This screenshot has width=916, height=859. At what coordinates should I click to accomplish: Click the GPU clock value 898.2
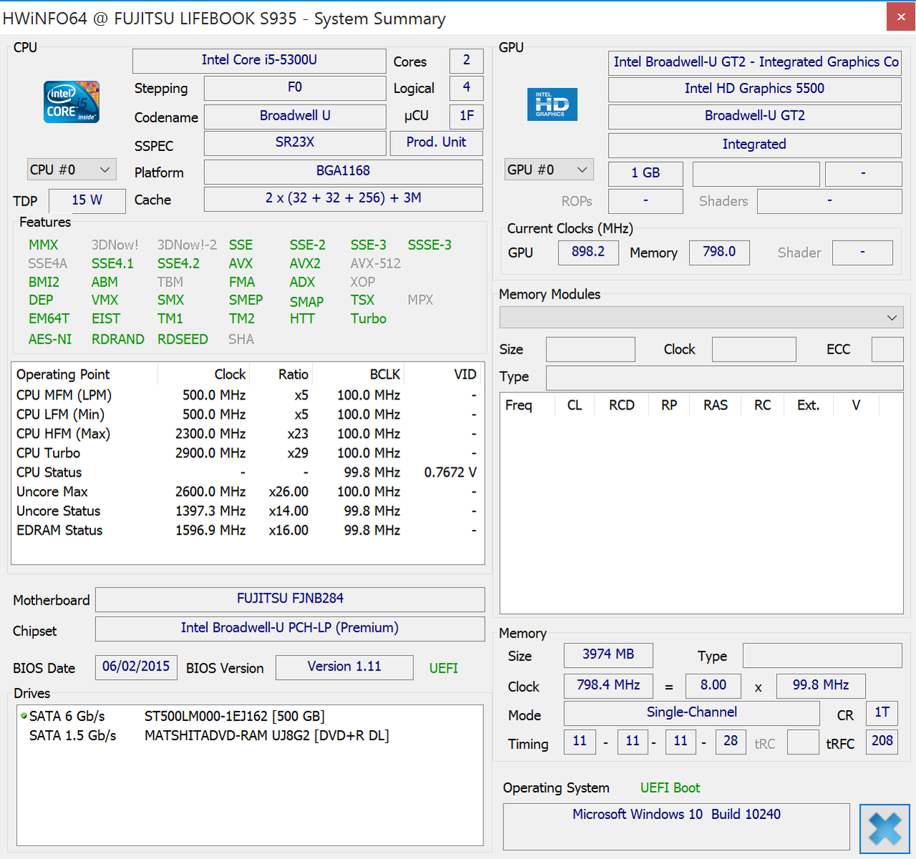click(x=588, y=252)
